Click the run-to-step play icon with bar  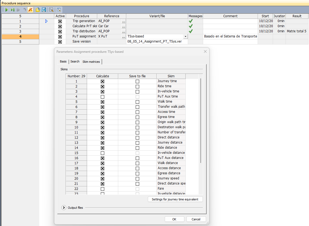pyautogui.click(x=13, y=10)
